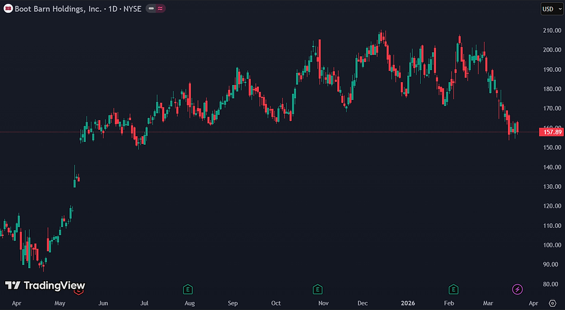
Task: Click the Dec label on time axis
Action: coord(363,303)
